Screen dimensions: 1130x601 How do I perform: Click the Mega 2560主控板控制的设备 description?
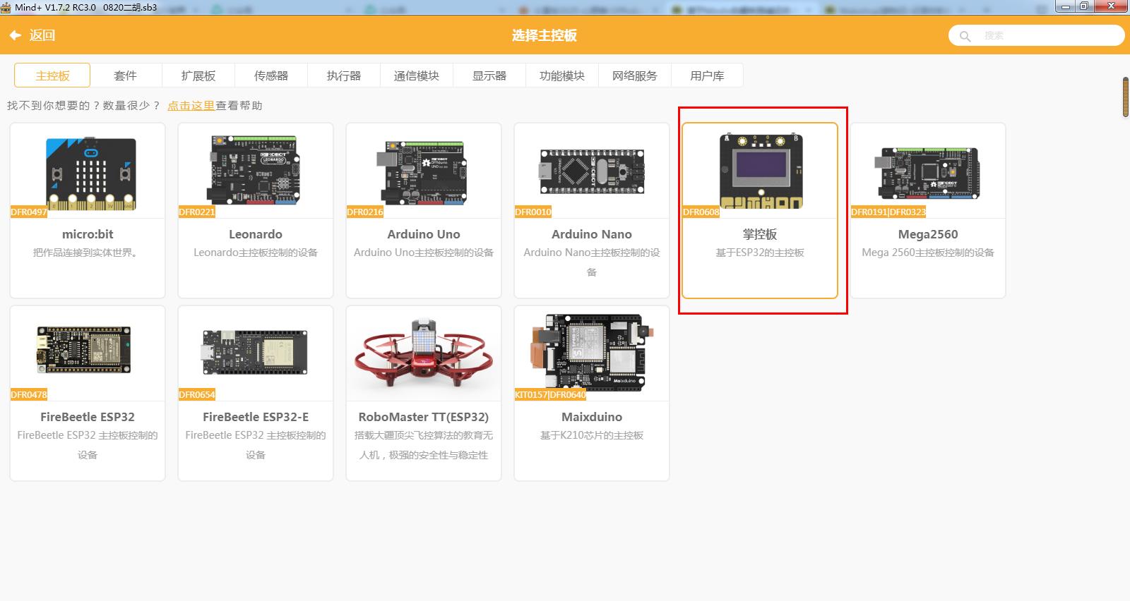click(928, 253)
